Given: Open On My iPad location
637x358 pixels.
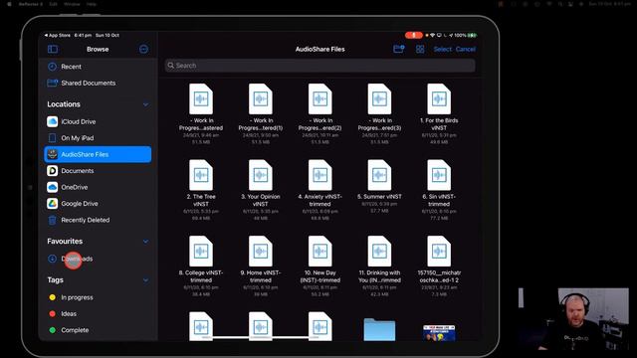Looking at the screenshot, I should [98, 138].
